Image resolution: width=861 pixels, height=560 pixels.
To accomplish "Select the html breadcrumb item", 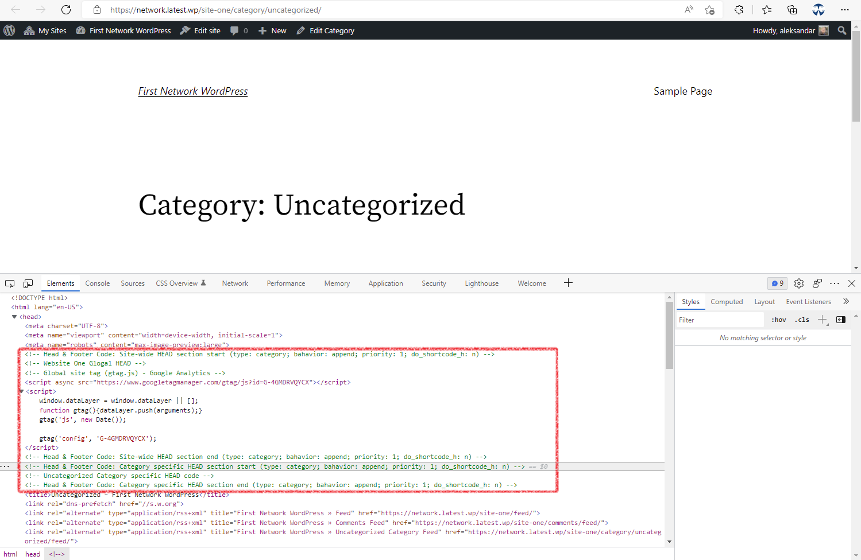I will click(10, 554).
